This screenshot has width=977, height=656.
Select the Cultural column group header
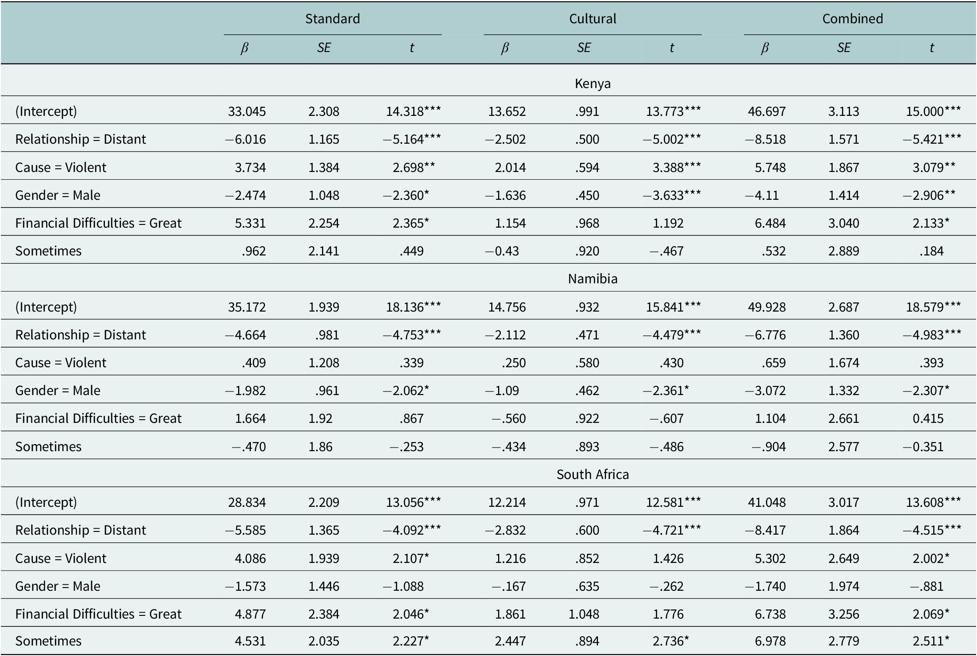pyautogui.click(x=592, y=19)
